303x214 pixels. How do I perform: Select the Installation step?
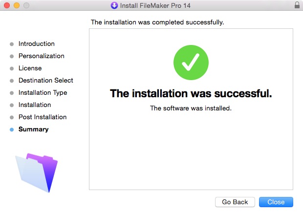[x=35, y=105]
